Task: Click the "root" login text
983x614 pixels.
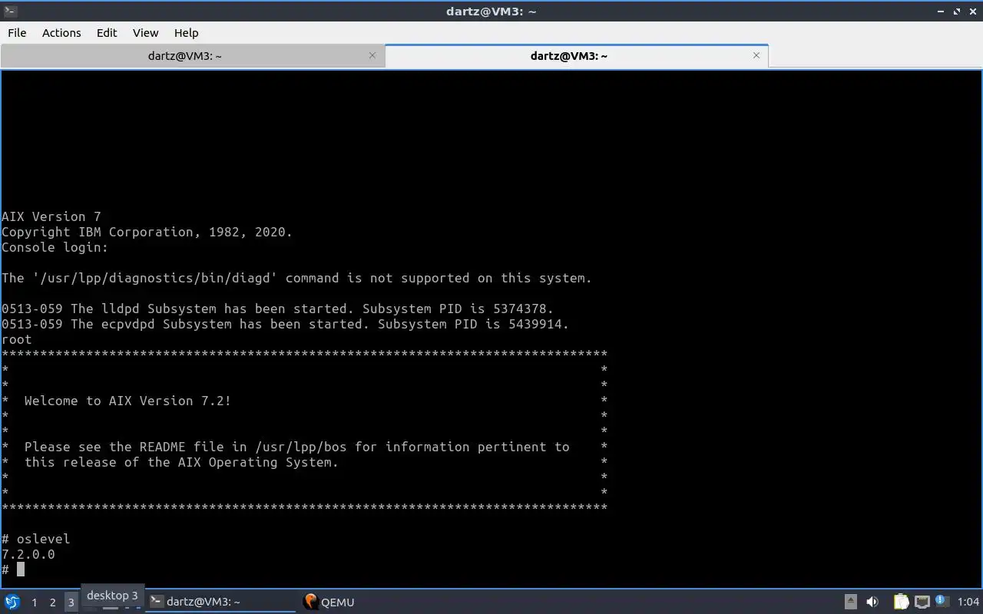Action: click(x=17, y=339)
